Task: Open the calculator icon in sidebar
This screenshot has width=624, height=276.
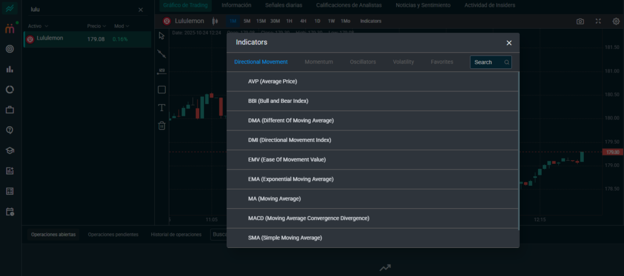Action: pos(10,191)
